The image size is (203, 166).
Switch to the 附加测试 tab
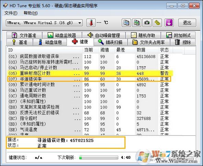178,35
